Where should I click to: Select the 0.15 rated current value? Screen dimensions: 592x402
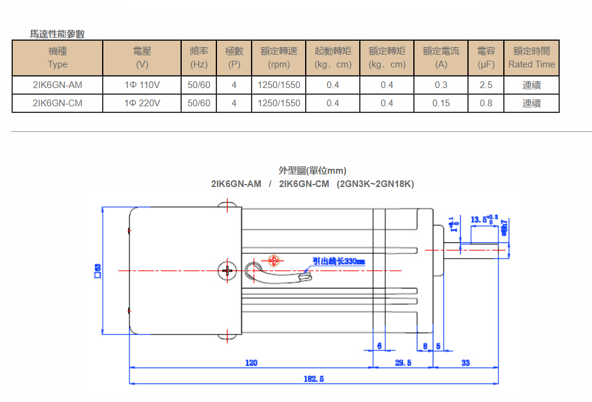tap(441, 103)
